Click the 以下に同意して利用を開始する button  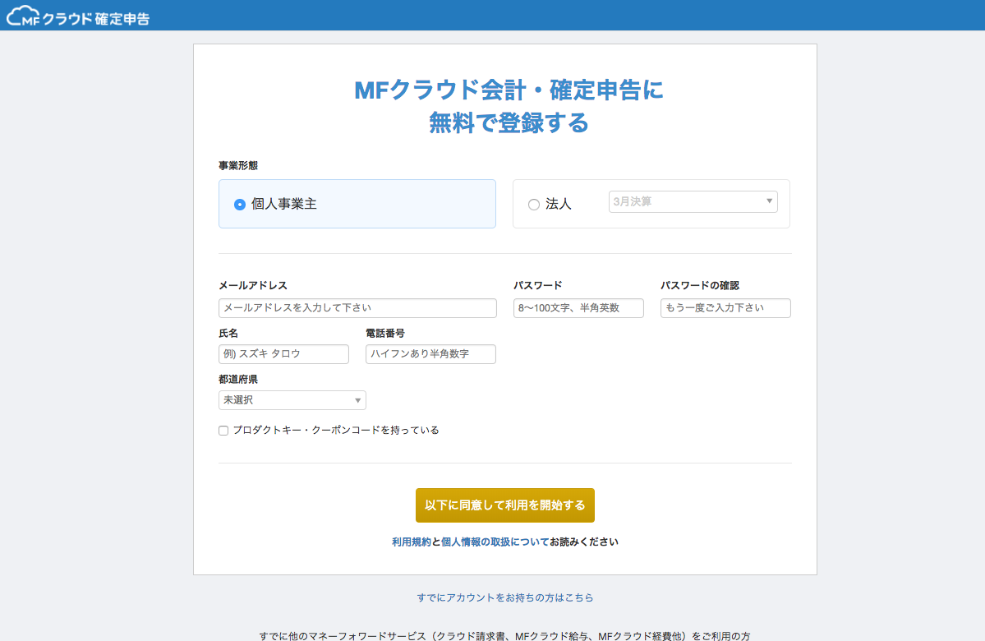click(505, 505)
